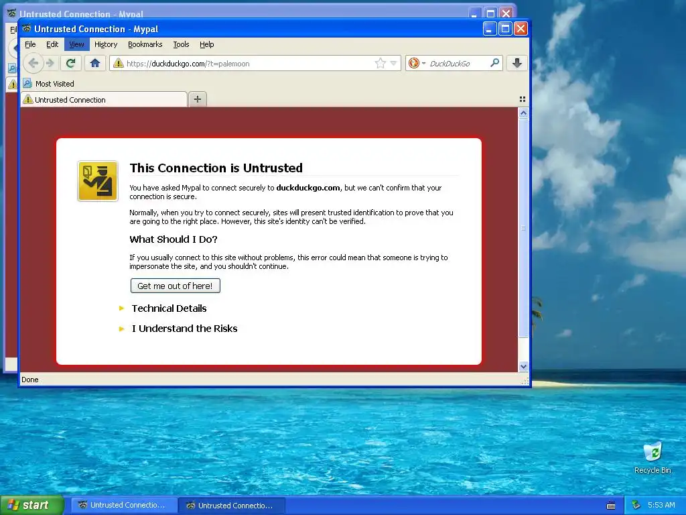Image resolution: width=686 pixels, height=515 pixels.
Task: Click the warning icon on Untrusted Connection tab
Action: (28, 99)
